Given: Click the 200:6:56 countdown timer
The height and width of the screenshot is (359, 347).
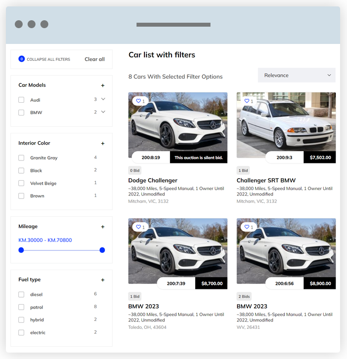Looking at the screenshot, I should point(284,283).
